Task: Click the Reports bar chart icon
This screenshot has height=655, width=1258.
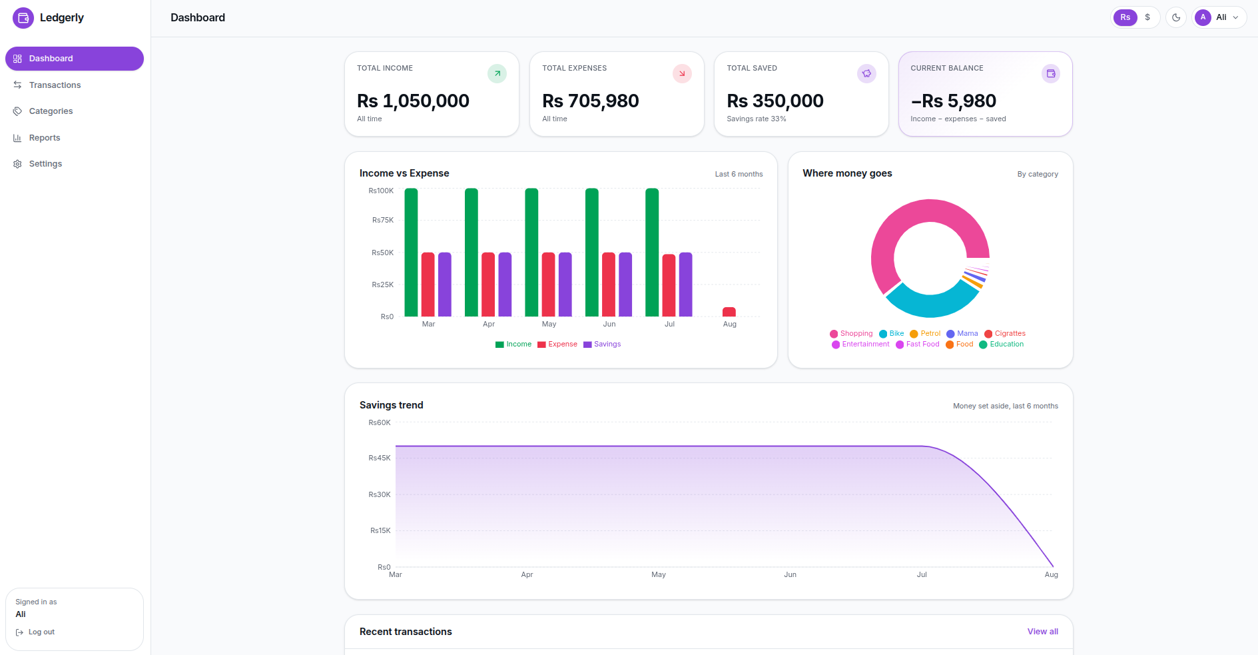Action: (17, 138)
